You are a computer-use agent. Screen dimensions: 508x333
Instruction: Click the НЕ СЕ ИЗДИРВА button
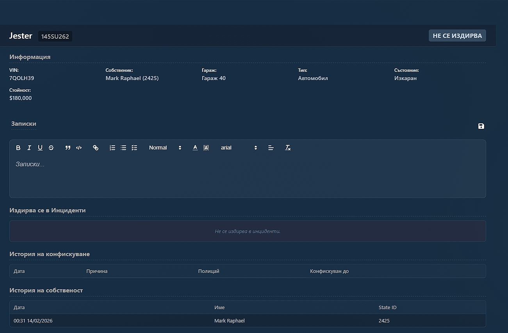[x=457, y=36]
